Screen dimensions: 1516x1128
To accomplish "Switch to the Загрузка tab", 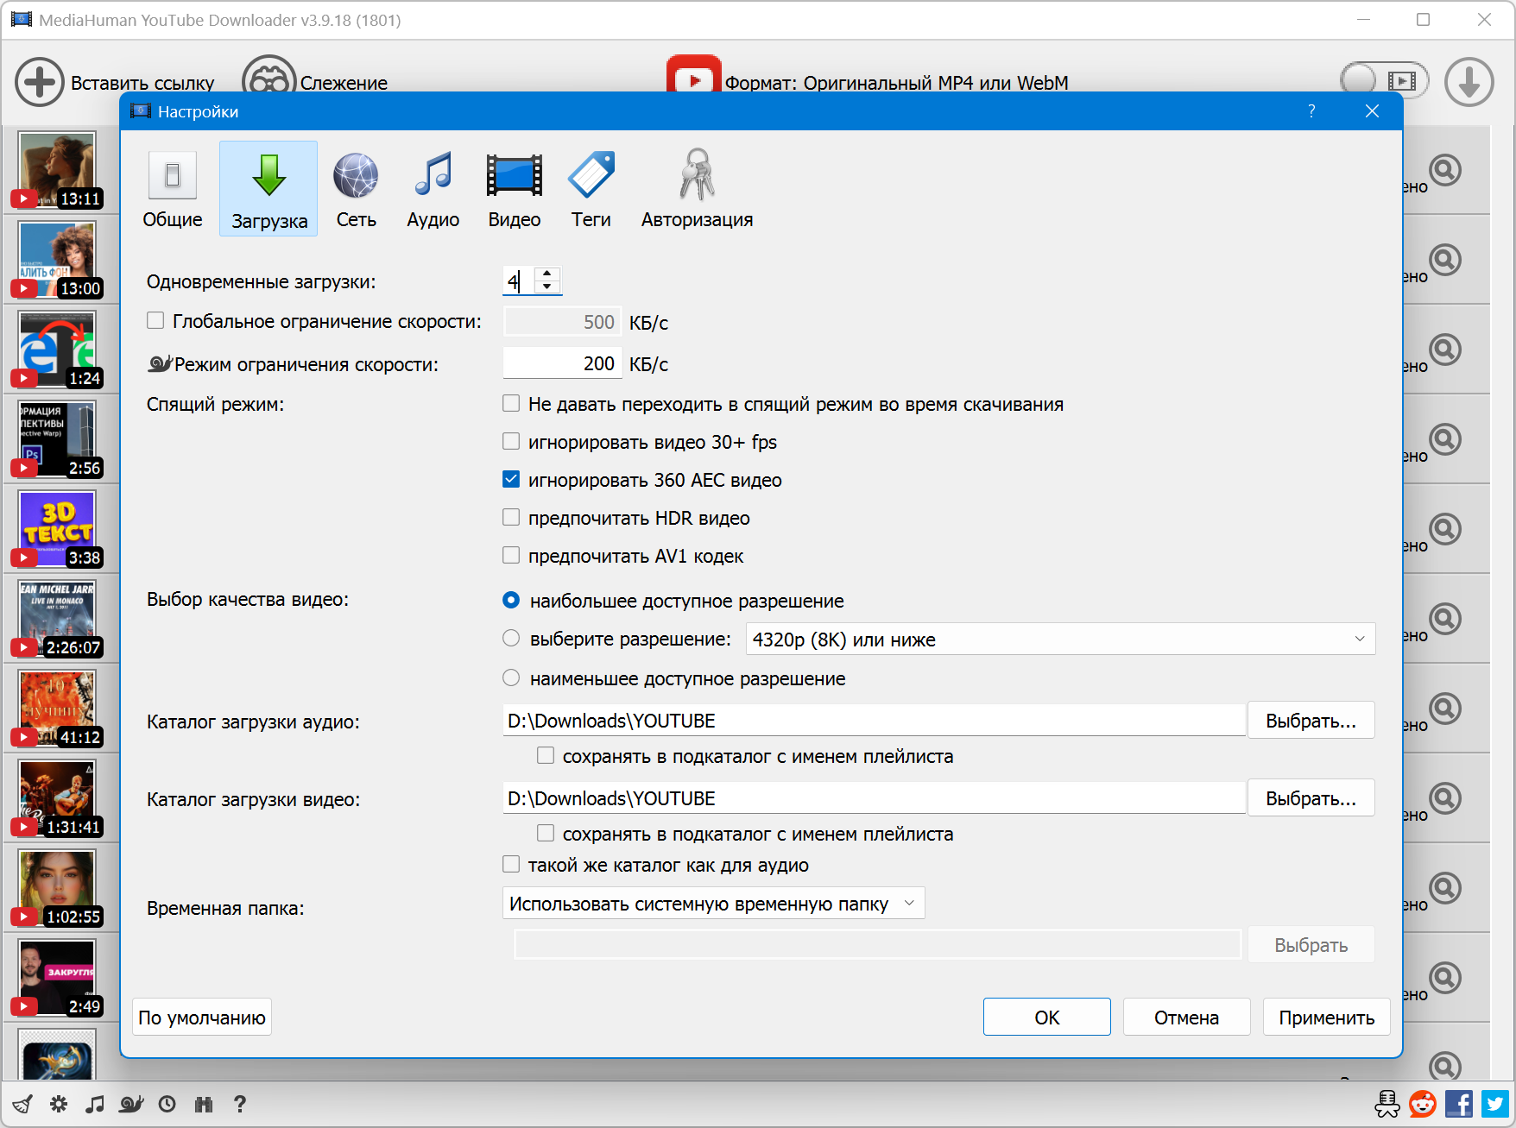I will point(269,189).
